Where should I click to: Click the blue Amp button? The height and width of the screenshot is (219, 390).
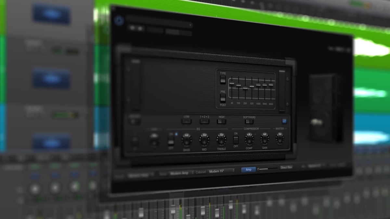pyautogui.click(x=248, y=169)
